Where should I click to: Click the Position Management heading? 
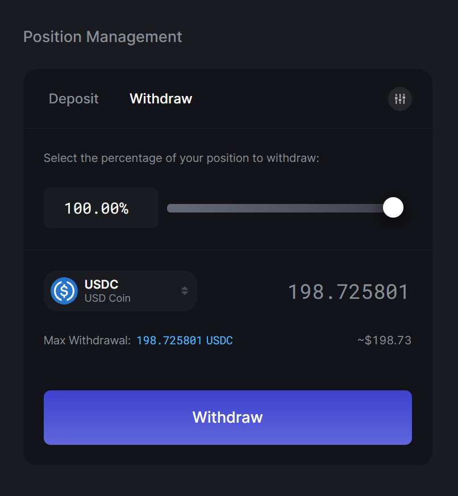point(103,37)
